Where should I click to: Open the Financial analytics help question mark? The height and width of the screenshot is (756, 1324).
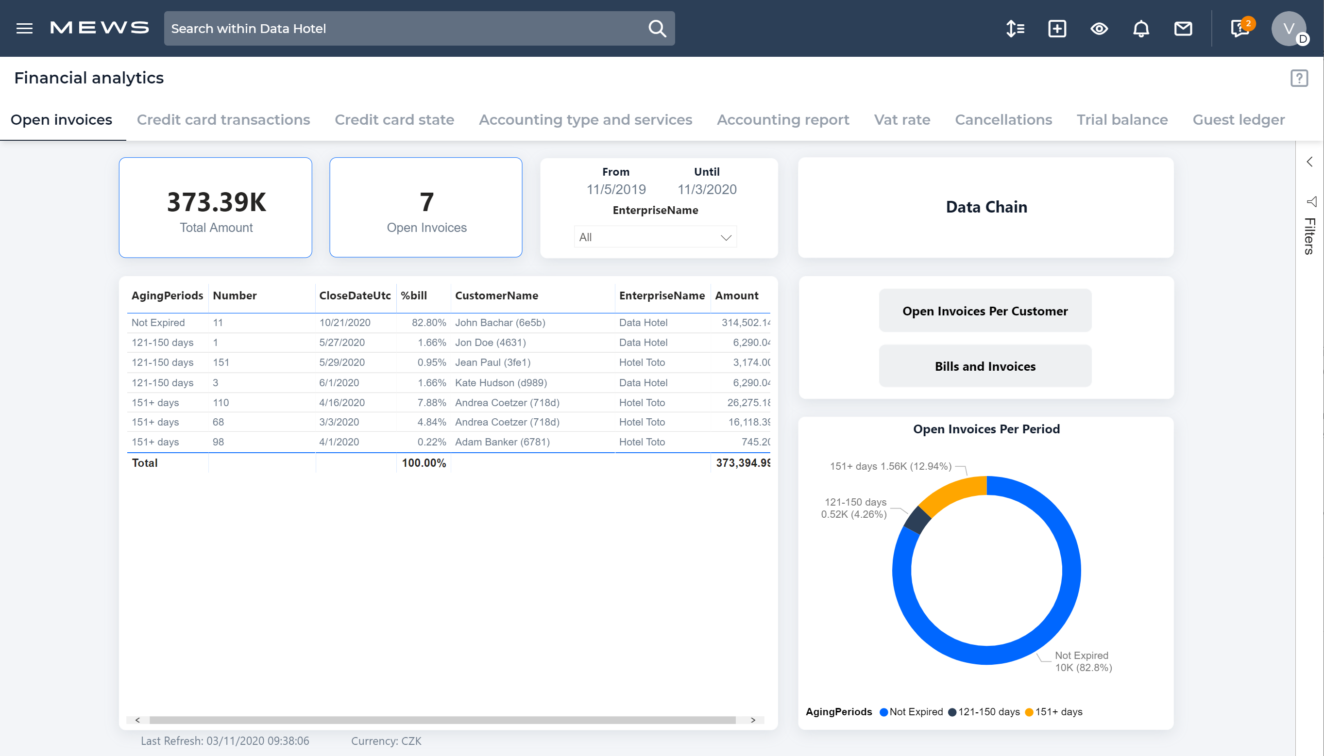pos(1299,78)
